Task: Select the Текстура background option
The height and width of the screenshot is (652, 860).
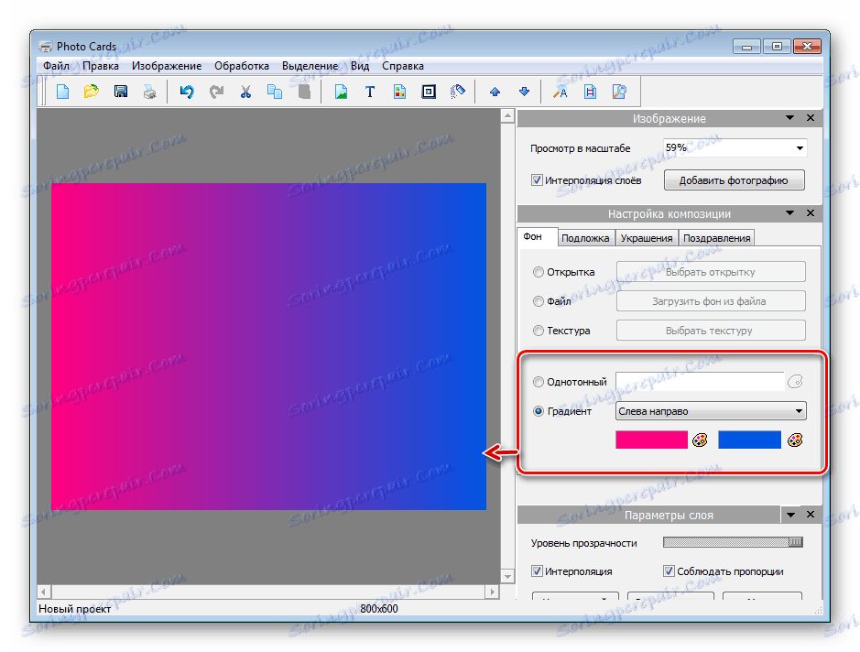Action: point(538,331)
